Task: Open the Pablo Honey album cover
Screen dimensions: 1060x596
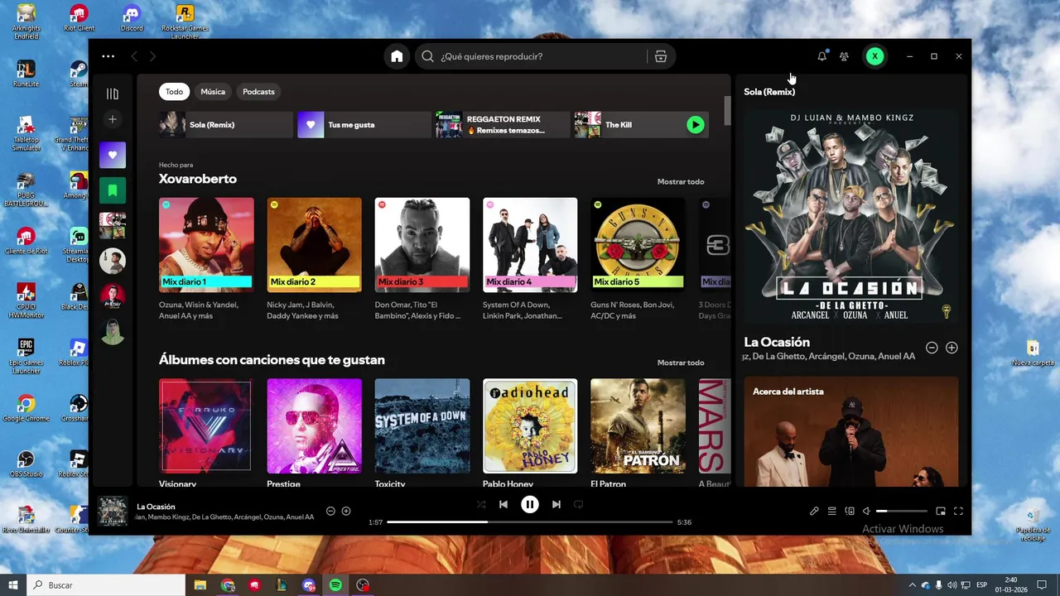Action: [530, 425]
